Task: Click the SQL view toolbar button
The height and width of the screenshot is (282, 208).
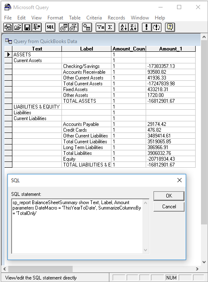Action: point(50,27)
